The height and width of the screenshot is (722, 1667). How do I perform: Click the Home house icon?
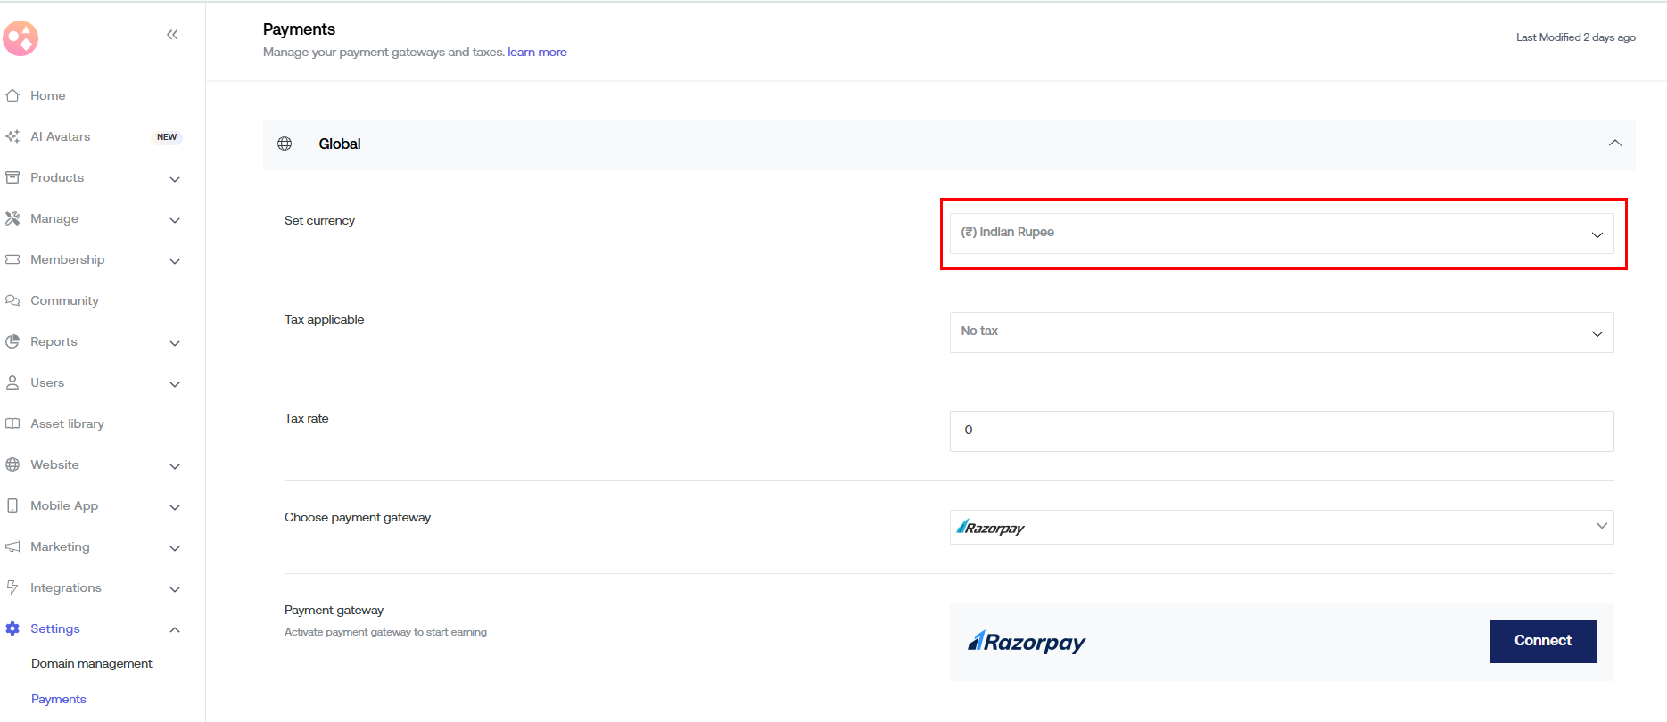(x=12, y=95)
